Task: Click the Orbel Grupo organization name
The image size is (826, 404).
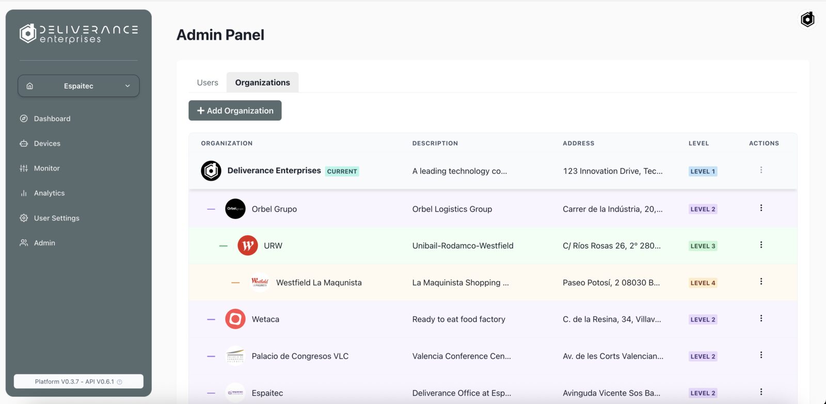Action: (x=274, y=209)
